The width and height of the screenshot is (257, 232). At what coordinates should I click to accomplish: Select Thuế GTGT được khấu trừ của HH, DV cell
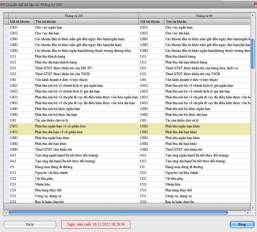[86, 68]
